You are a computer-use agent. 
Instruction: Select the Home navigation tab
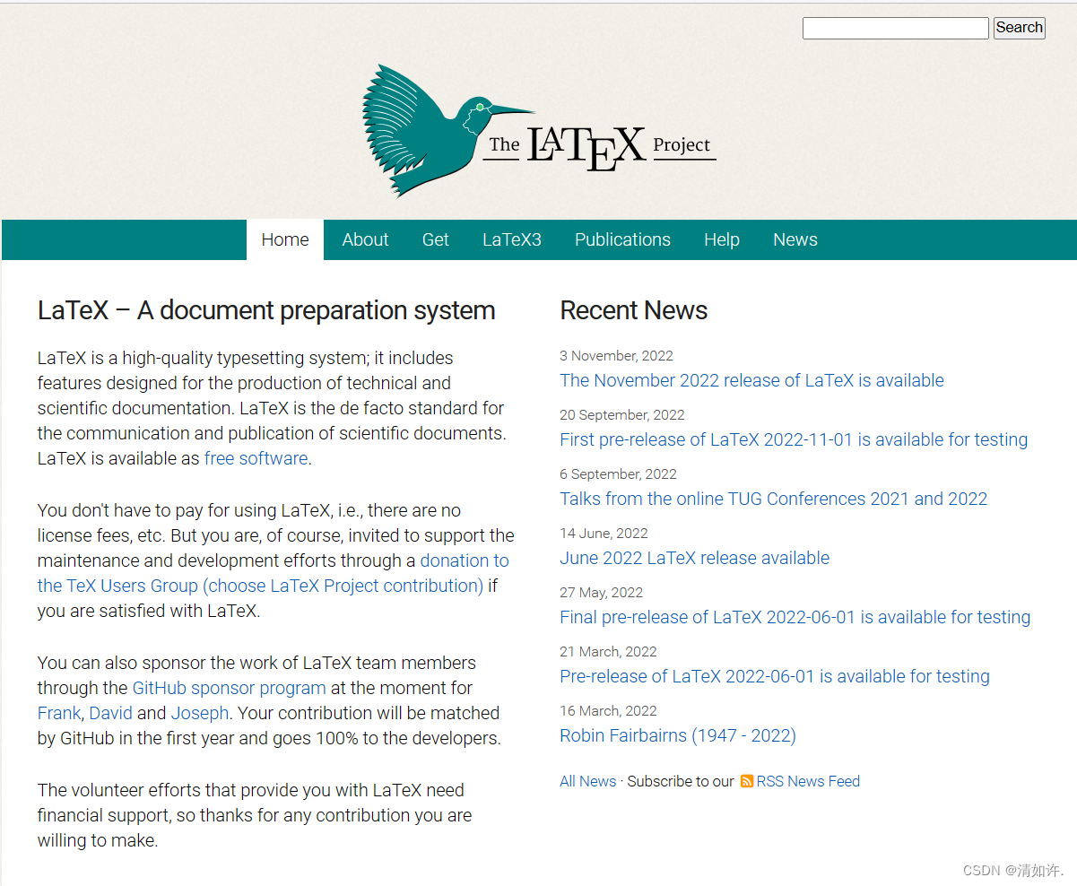coord(285,239)
